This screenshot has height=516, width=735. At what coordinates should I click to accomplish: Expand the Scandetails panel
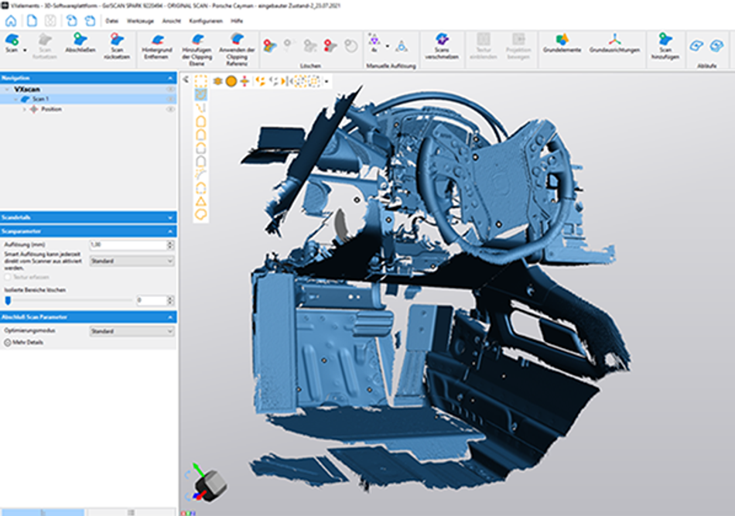[x=170, y=218]
